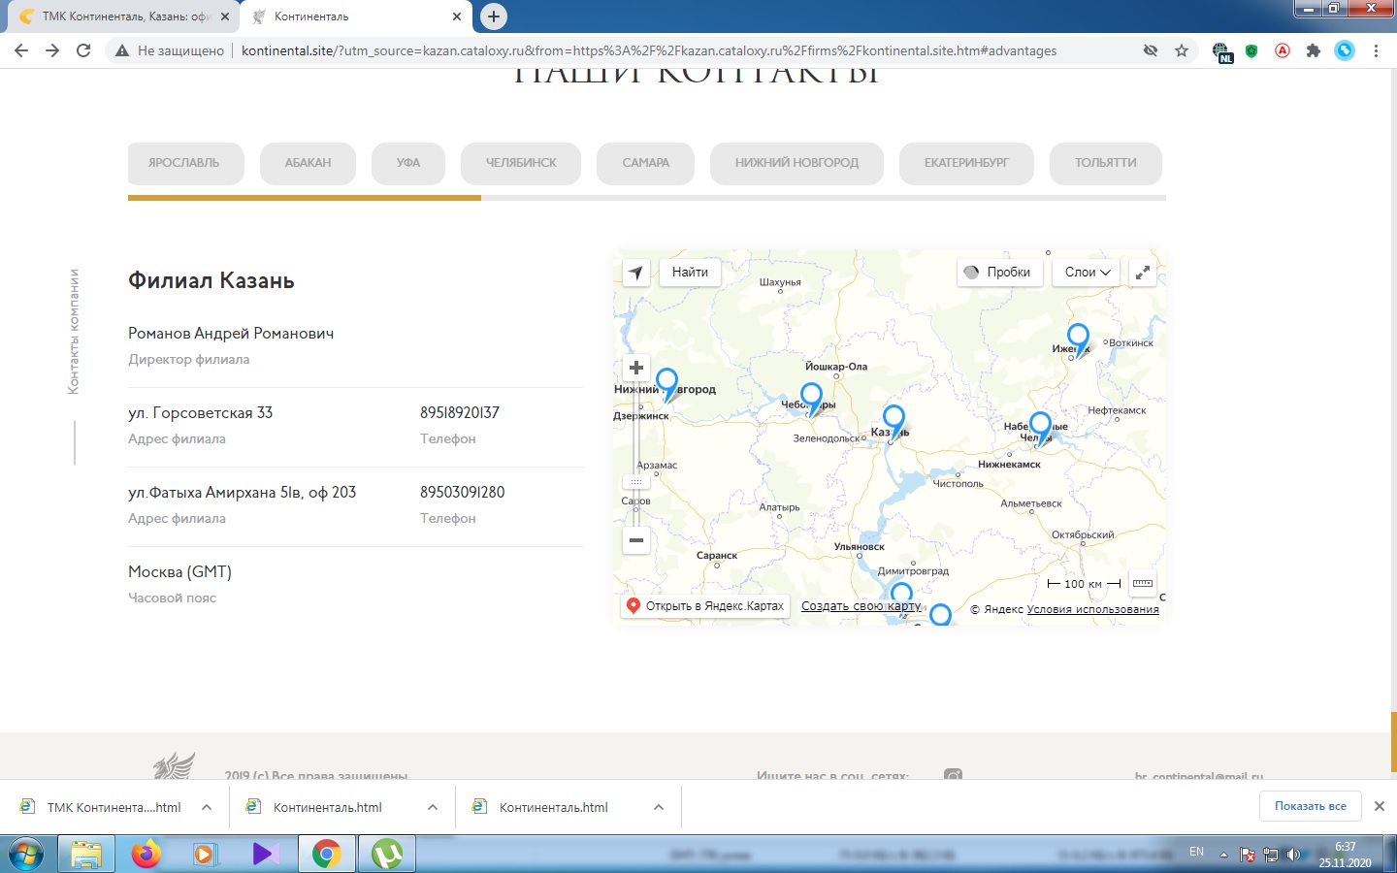Open the Chrome extensions puzzle icon
Viewport: 1397px width, 873px height.
[x=1314, y=50]
